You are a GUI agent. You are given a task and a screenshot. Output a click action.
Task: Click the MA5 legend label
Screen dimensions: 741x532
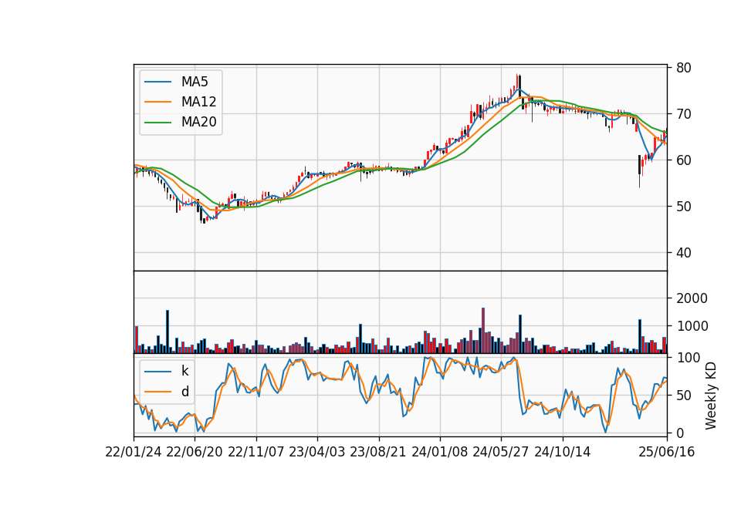(195, 82)
